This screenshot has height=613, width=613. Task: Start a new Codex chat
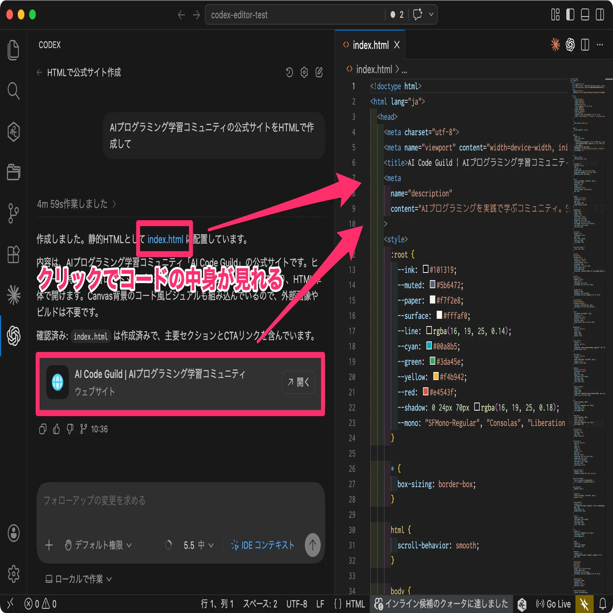[319, 73]
